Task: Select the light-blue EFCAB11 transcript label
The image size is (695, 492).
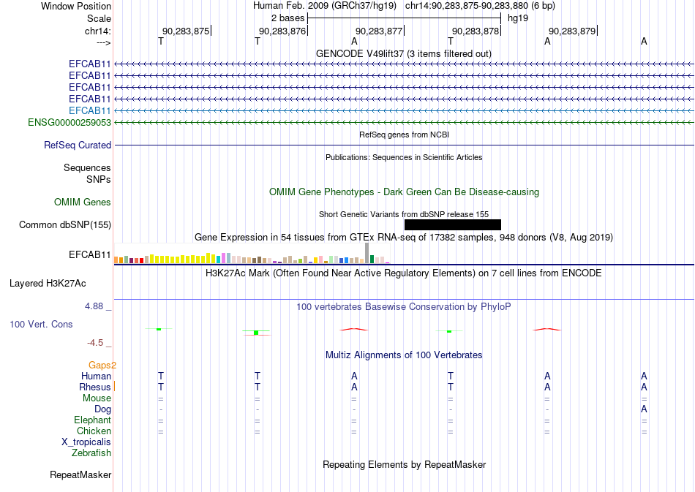Action: pos(89,110)
